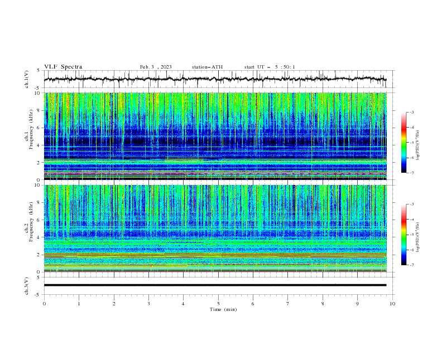Select the "start UT = 5 :50: 1" text
442x341 pixels.
(x=270, y=67)
